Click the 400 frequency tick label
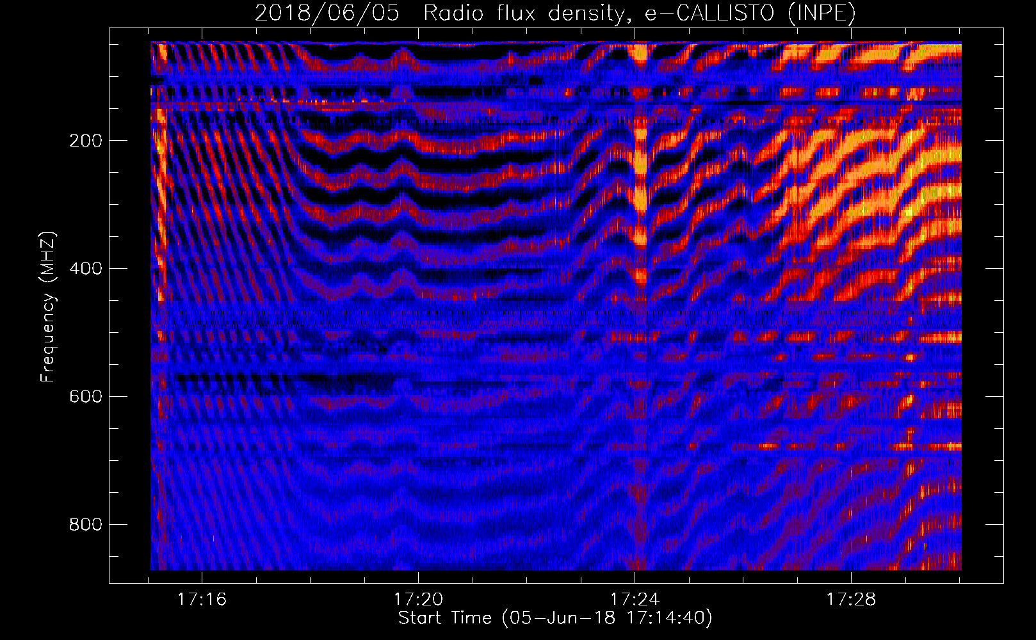The width and height of the screenshot is (1036, 640). point(86,269)
